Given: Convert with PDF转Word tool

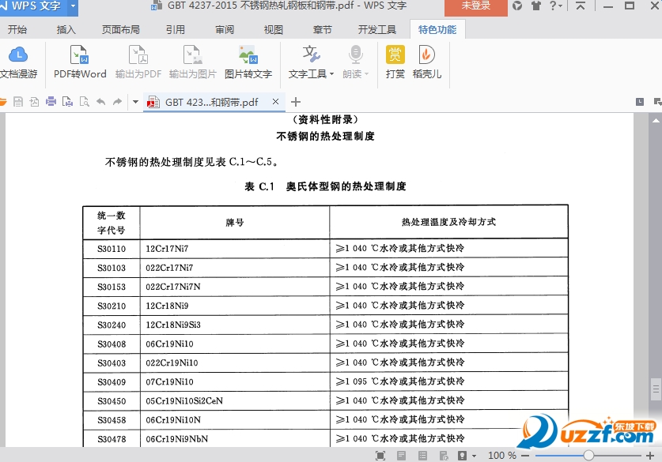Looking at the screenshot, I should click(x=80, y=62).
